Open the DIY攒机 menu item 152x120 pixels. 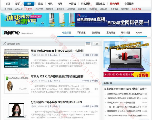72,4
